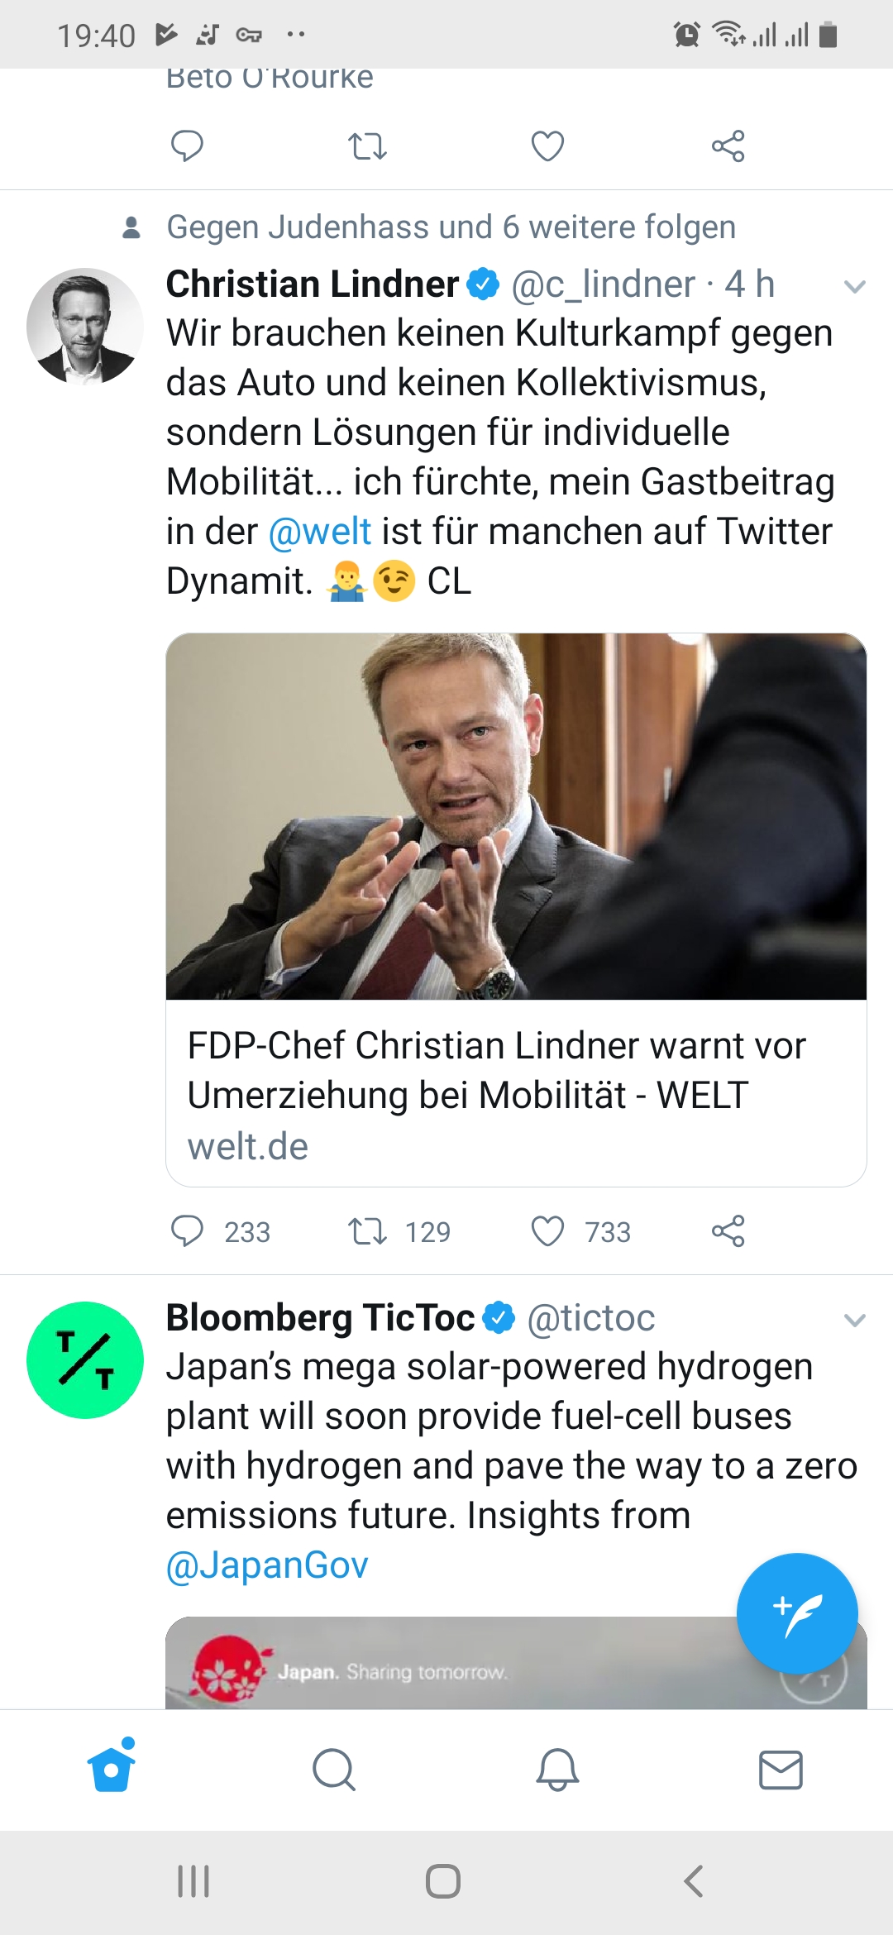Retweet Christian Lindner's tweet
The width and height of the screenshot is (893, 1935).
coord(367,1231)
